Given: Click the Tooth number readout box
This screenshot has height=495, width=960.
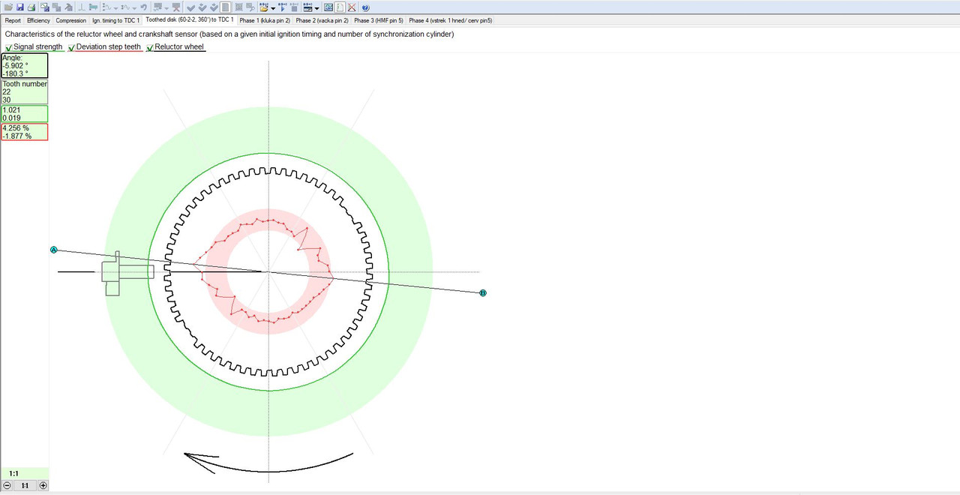Looking at the screenshot, I should (x=25, y=91).
